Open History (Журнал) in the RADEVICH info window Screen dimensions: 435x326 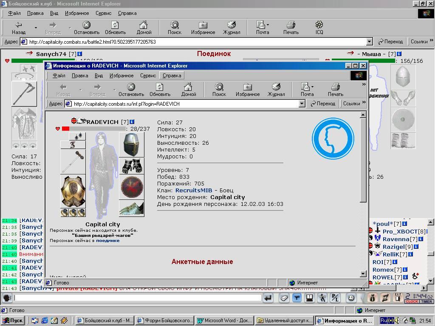[276, 90]
